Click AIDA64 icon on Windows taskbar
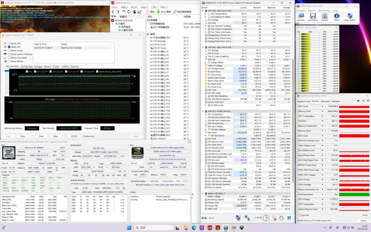The image size is (371, 232). [210, 228]
